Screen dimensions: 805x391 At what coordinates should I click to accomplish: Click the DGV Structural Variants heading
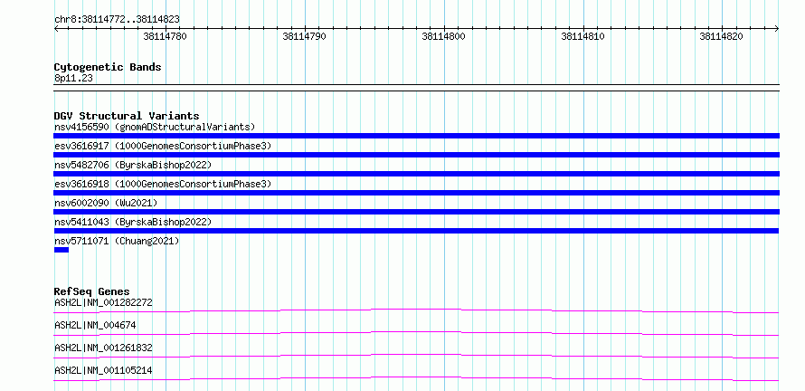click(x=127, y=116)
